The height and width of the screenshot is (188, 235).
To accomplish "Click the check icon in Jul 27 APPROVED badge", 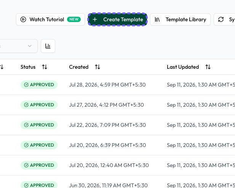I will (x=26, y=105).
